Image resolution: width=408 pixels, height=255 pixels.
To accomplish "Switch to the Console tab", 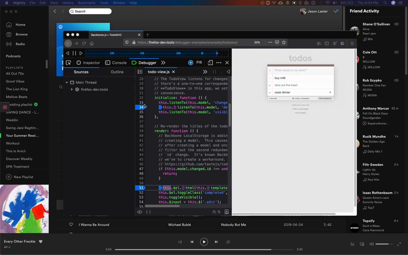I will pos(115,63).
